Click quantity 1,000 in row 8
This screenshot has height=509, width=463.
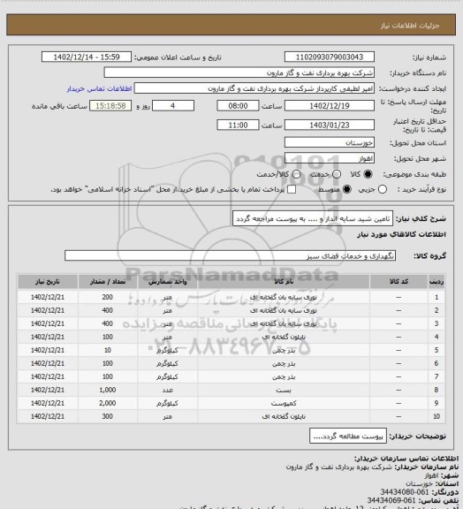[x=108, y=390]
